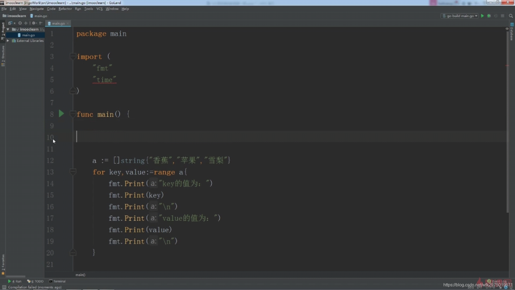Click fmt.Print(key) on line 15
515x290 pixels.
(x=136, y=195)
